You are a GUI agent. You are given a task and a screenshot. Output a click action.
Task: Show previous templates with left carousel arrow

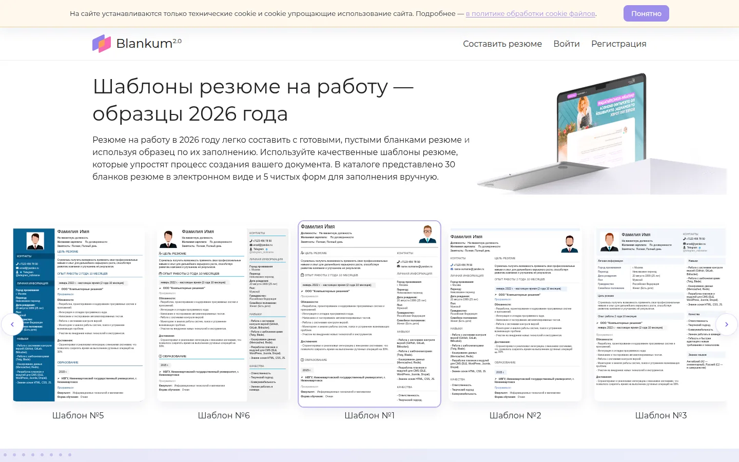pos(12,324)
